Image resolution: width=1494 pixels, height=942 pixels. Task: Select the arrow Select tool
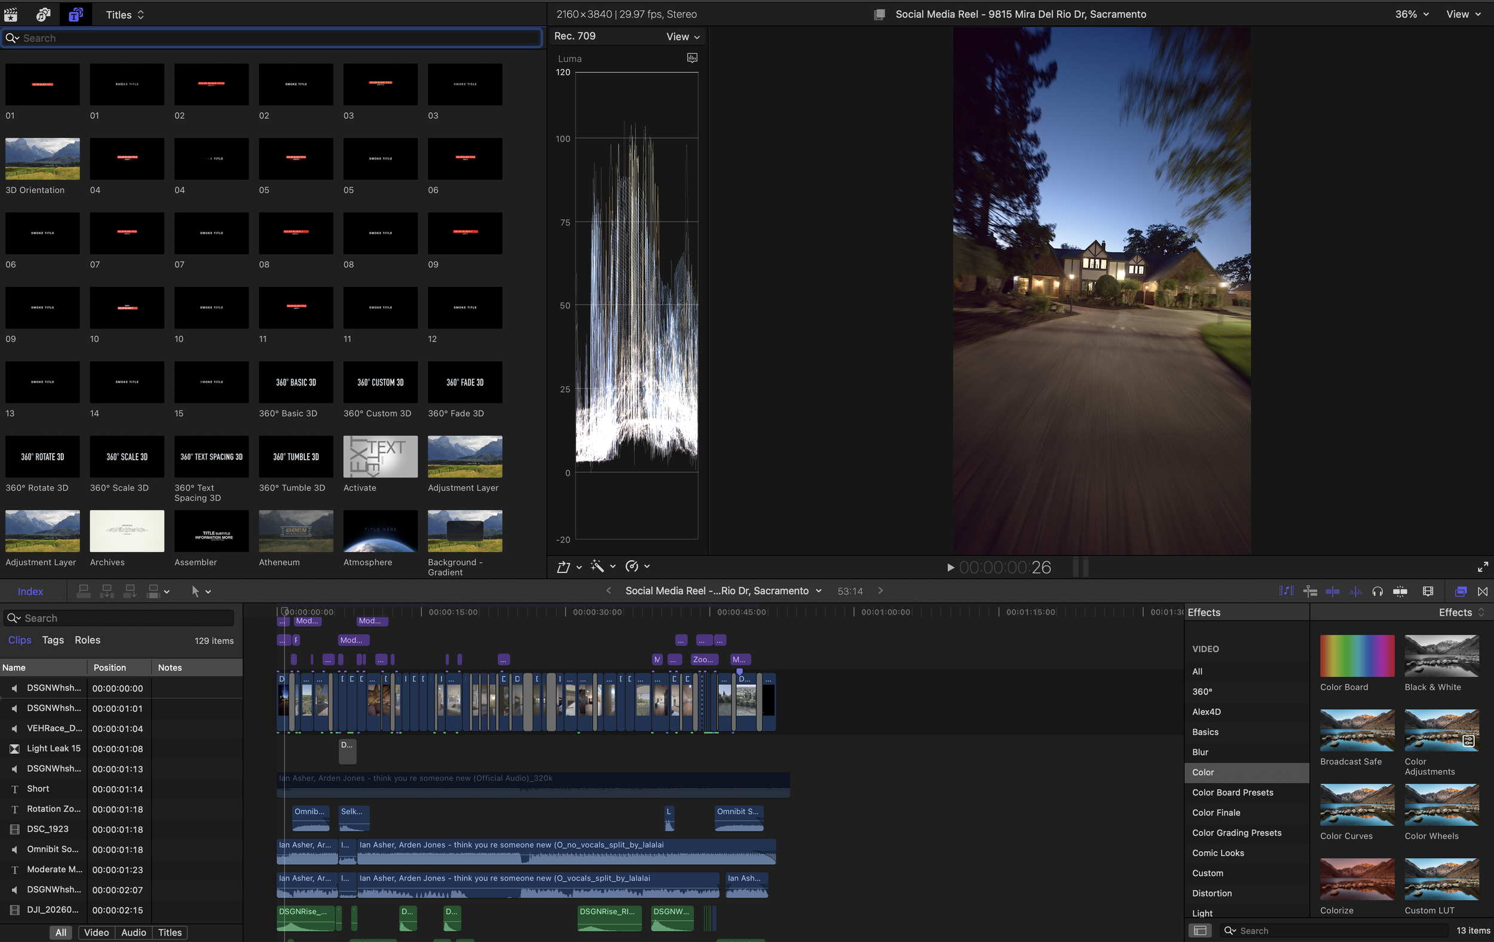pos(195,591)
